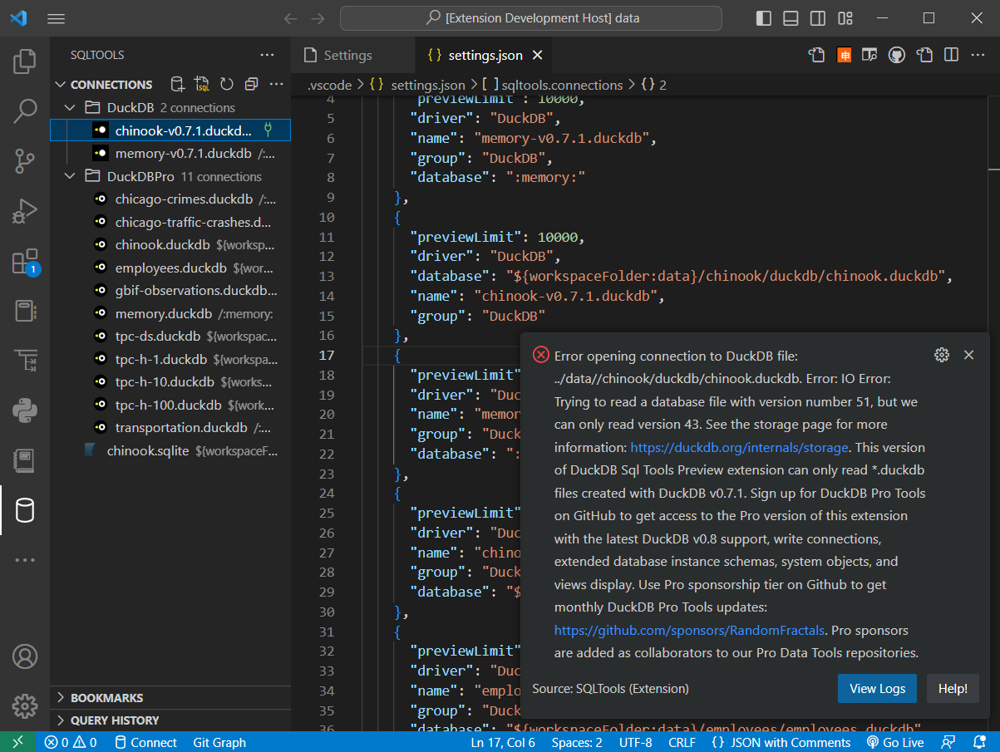Open the duckdb.org internals storage link
Screen dimensions: 1000x752
(x=740, y=447)
